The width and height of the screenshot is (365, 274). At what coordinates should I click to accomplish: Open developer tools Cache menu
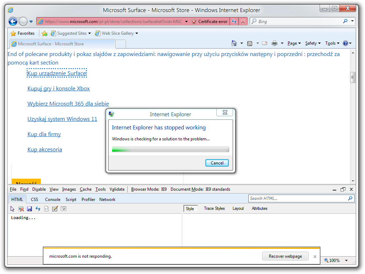86,189
